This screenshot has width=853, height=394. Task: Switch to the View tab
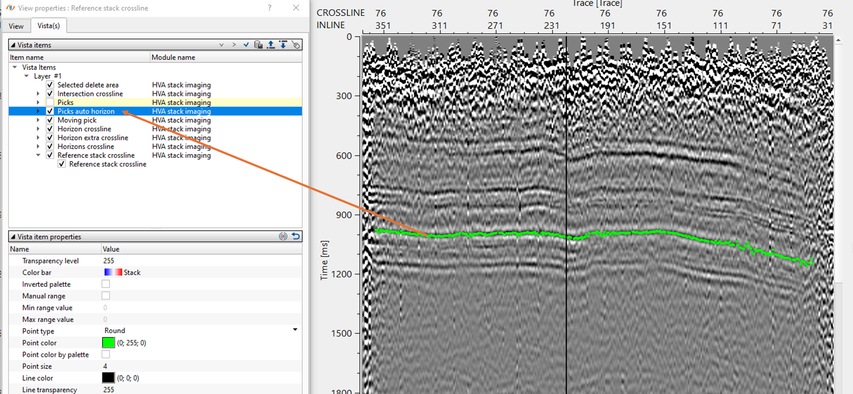(16, 26)
